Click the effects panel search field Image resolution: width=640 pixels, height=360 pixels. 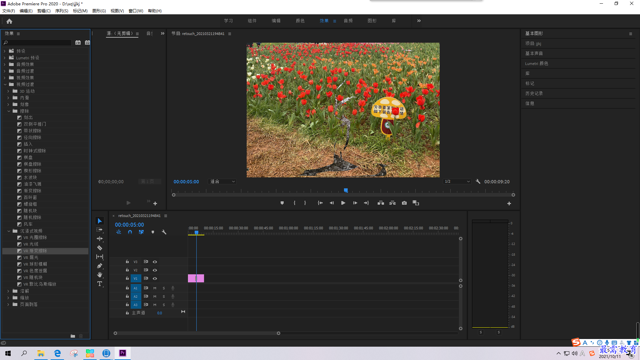tap(37, 43)
